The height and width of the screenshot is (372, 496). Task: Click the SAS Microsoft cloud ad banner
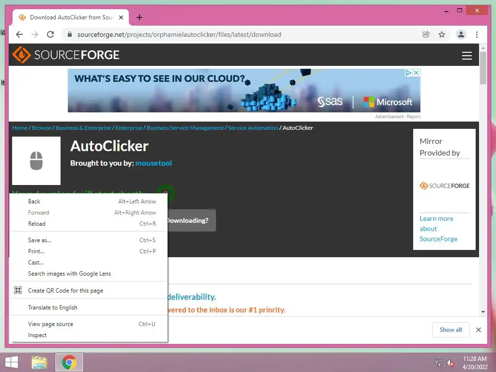pyautogui.click(x=244, y=91)
